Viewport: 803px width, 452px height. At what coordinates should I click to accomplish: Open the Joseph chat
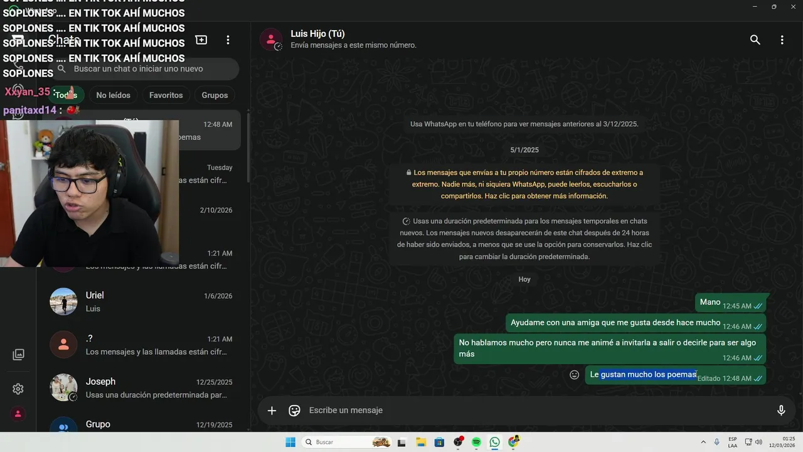coord(142,388)
